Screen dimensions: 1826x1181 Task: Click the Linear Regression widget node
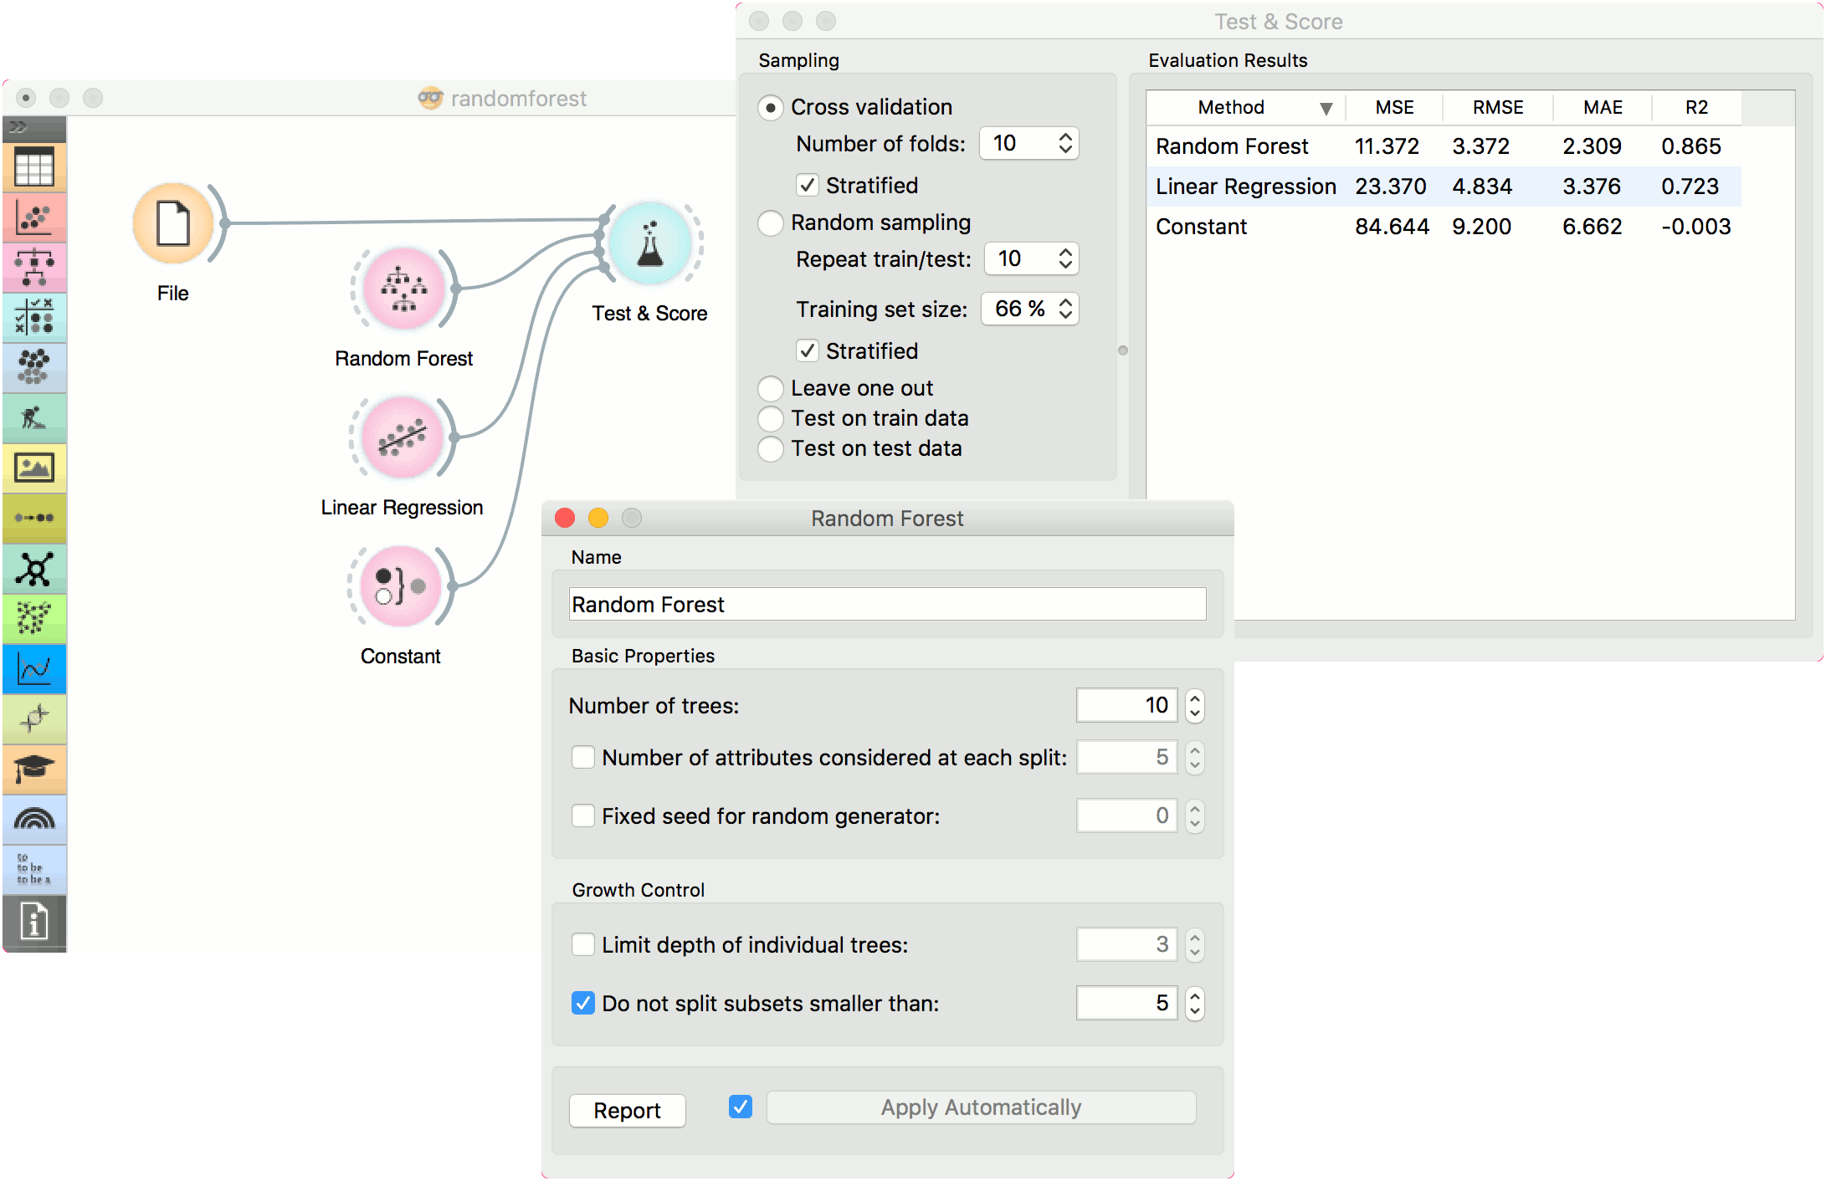click(403, 437)
